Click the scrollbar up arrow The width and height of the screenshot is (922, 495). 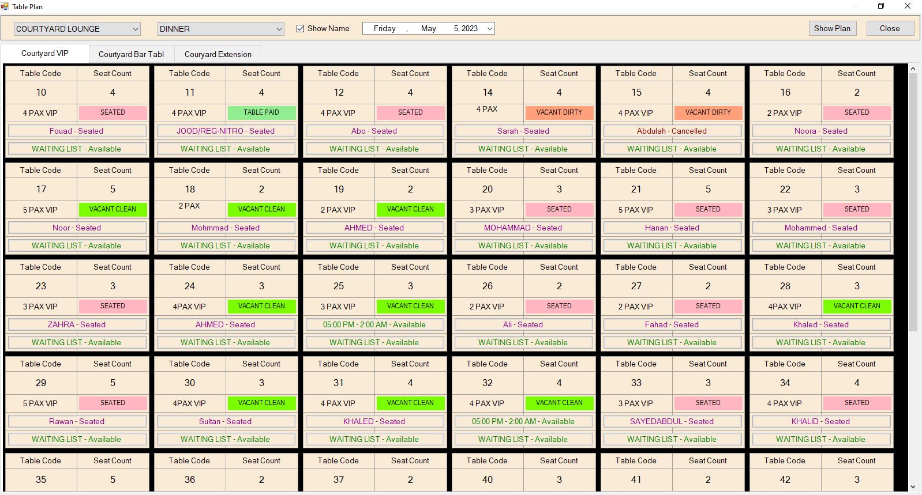pos(913,69)
